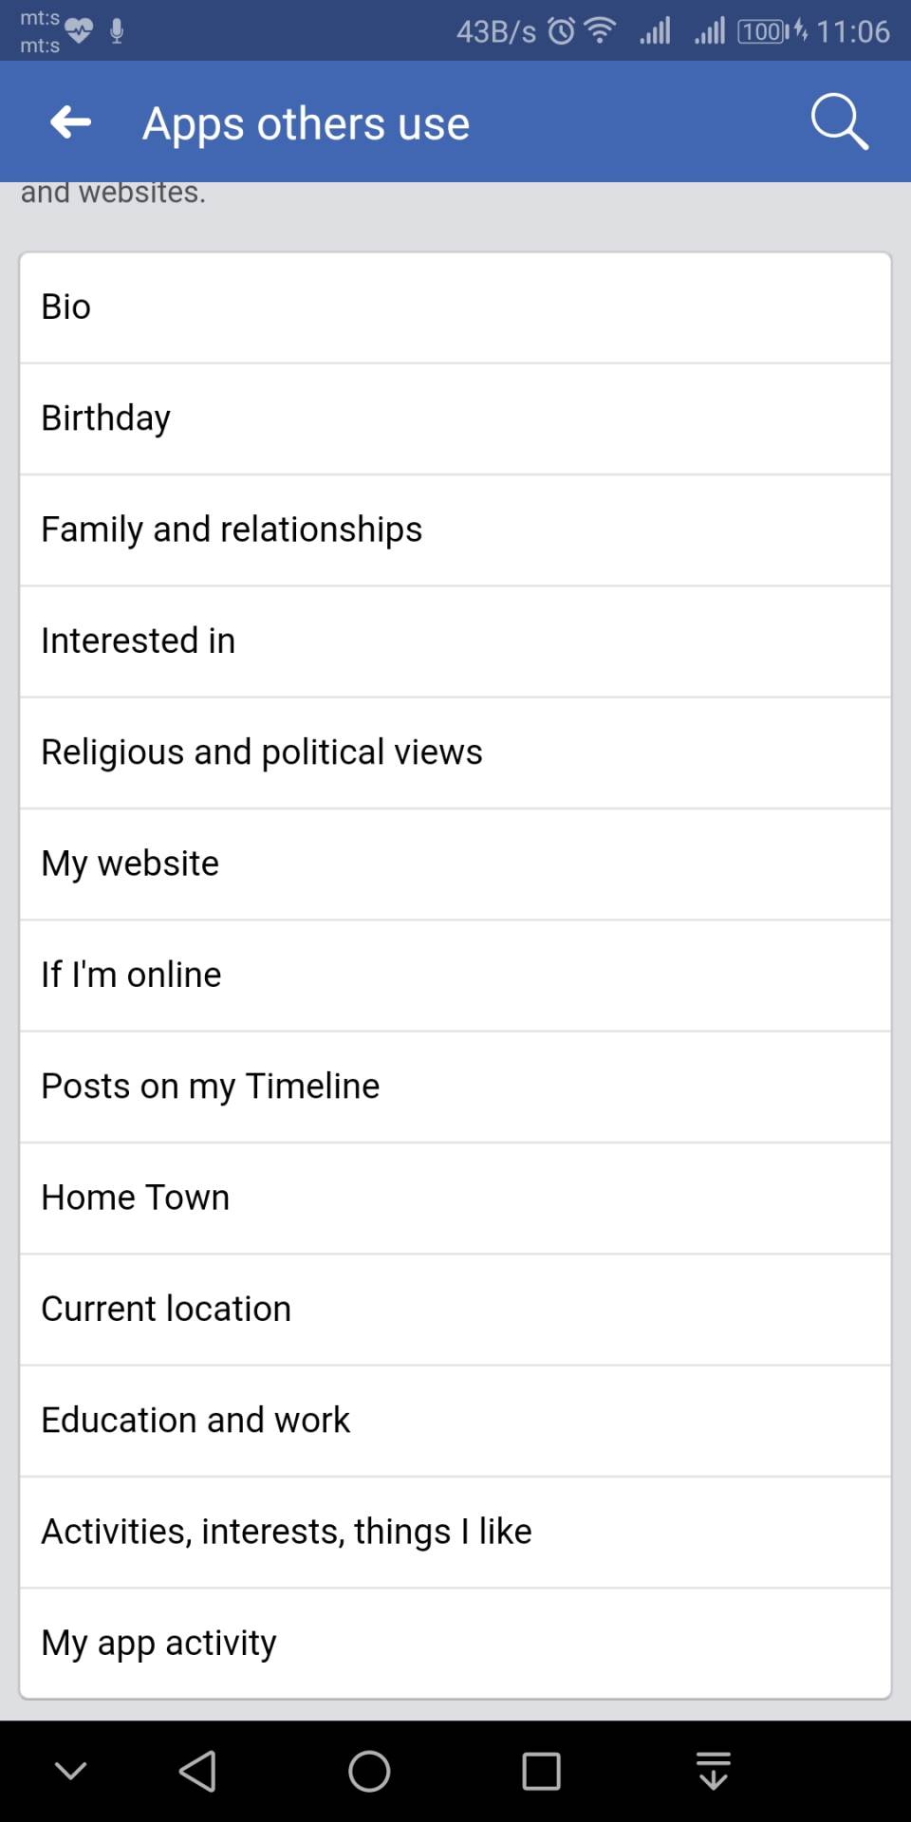Select the Birthday option
911x1822 pixels.
455,418
